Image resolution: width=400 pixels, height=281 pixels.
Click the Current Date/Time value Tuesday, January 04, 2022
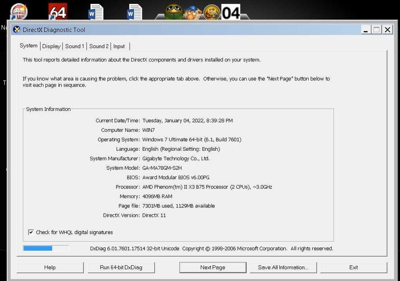pos(188,121)
